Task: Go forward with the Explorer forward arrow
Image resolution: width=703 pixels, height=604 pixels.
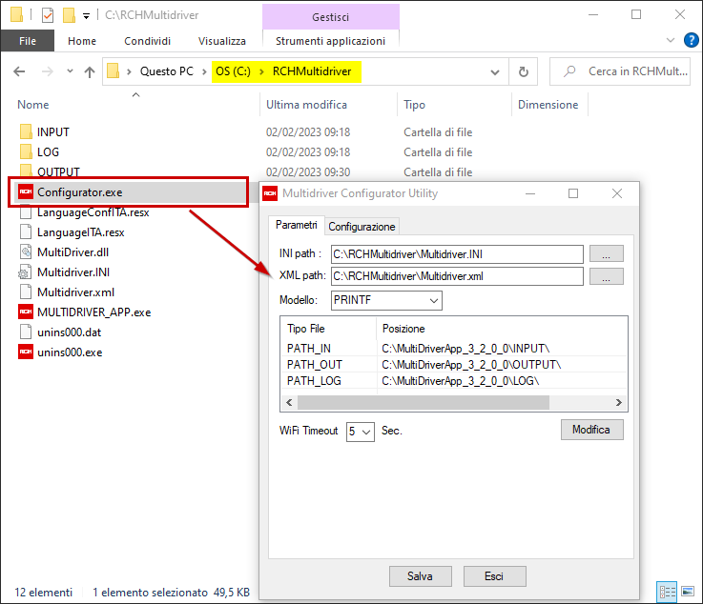Action: [47, 71]
